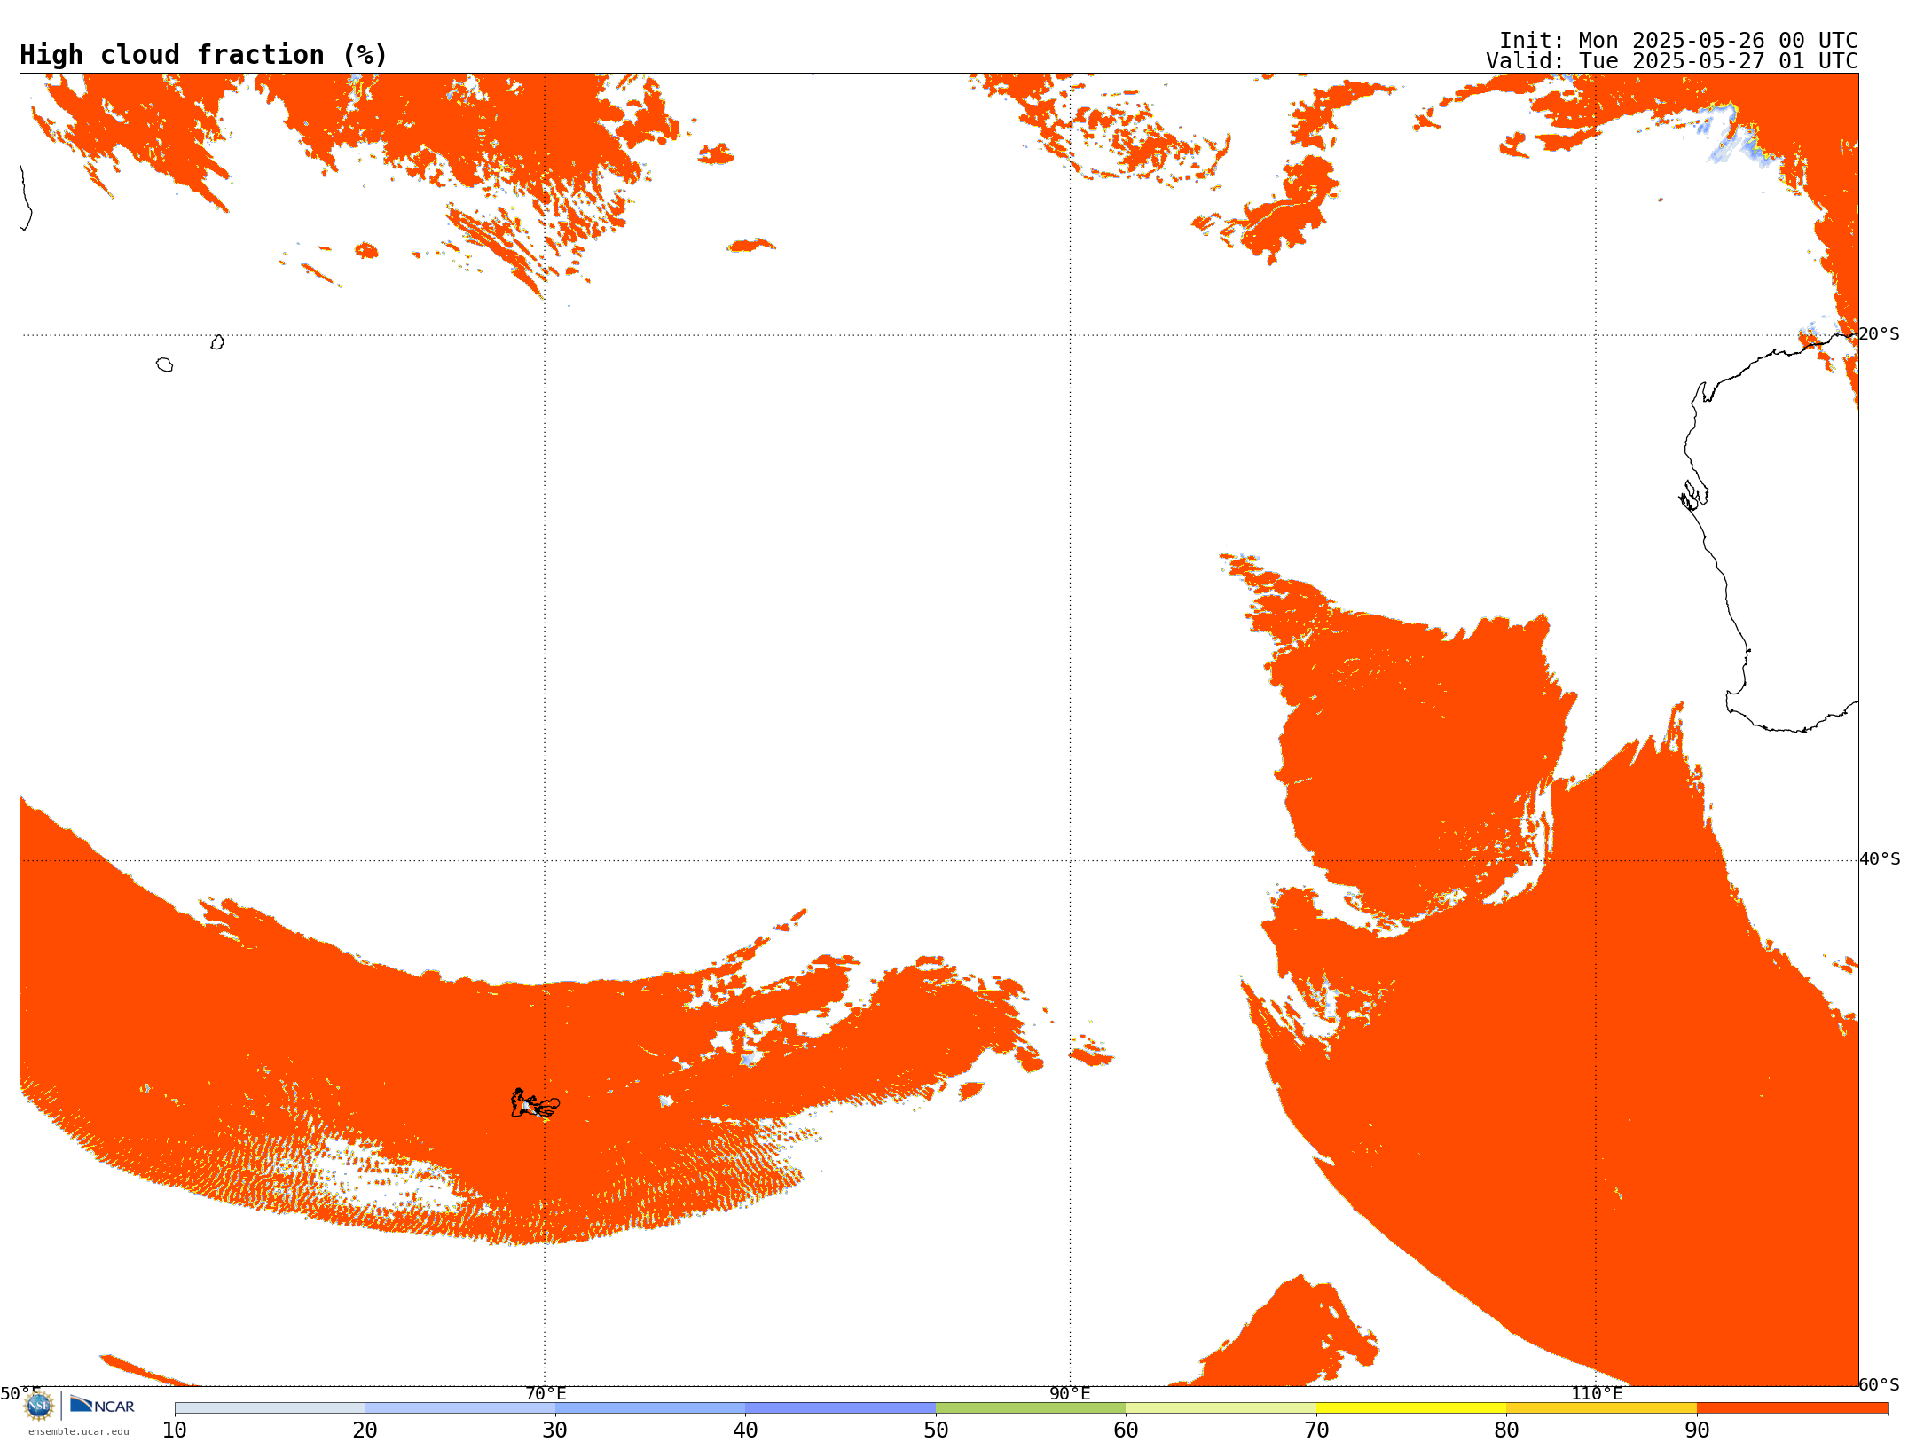Image resolution: width=1916 pixels, height=1442 pixels.
Task: Pick the light blue 20-30 colorbar segment
Action: pyautogui.click(x=459, y=1408)
